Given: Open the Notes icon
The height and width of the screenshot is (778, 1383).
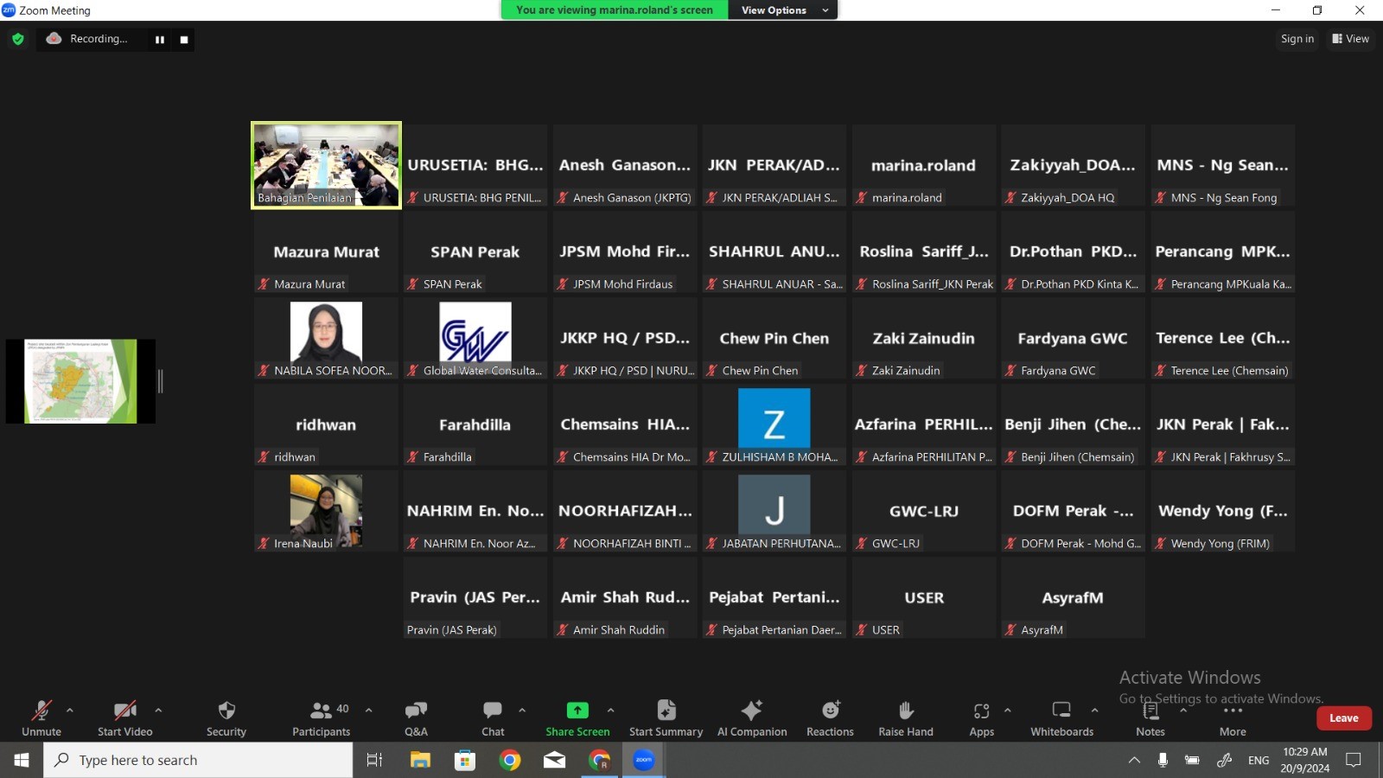Looking at the screenshot, I should point(1150,711).
